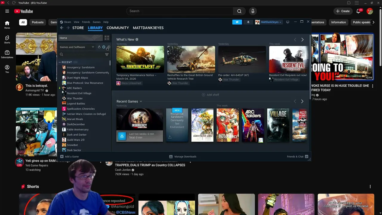Toggle sort by recent clock icon
The image size is (382, 215).
click(x=104, y=47)
